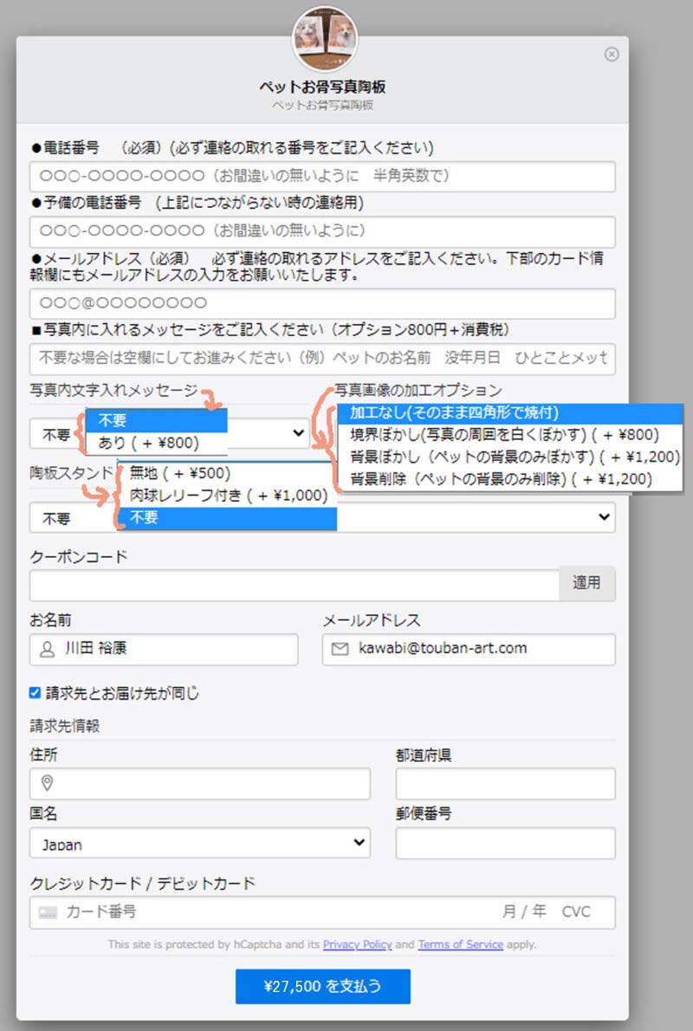693x1031 pixels.
Task: Click the credit card icon
Action: [49, 912]
